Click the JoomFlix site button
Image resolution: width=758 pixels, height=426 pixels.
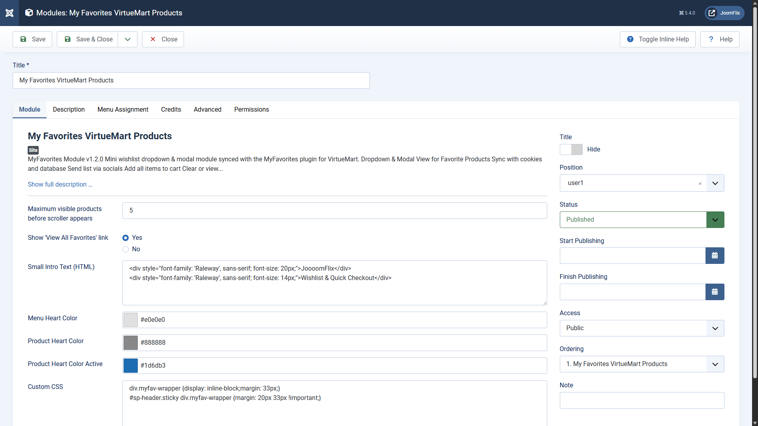pyautogui.click(x=724, y=13)
